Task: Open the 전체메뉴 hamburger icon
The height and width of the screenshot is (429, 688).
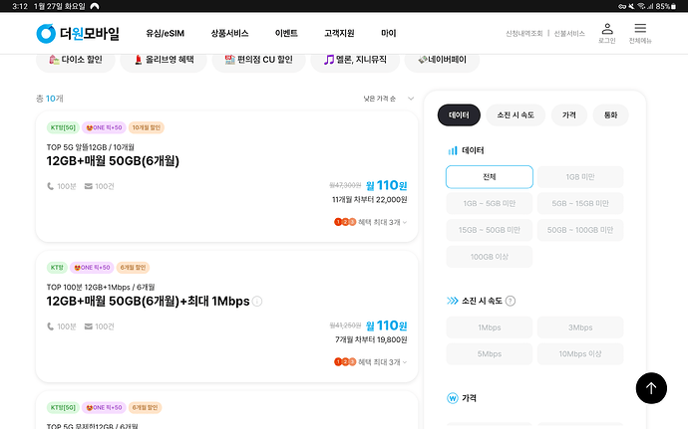Action: [x=640, y=33]
